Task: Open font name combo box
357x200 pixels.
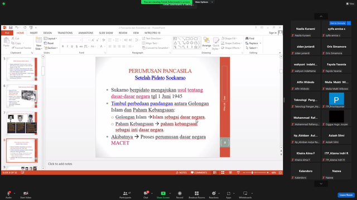Action: tap(71, 40)
